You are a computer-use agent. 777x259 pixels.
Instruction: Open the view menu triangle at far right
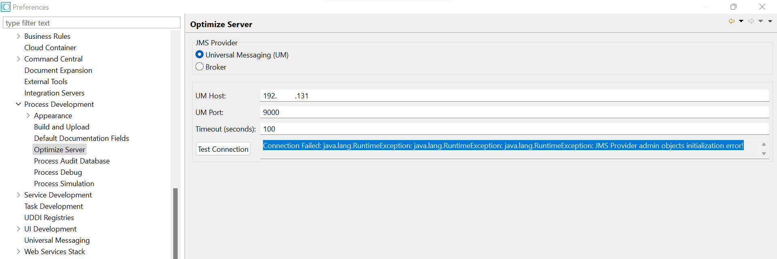coord(770,21)
